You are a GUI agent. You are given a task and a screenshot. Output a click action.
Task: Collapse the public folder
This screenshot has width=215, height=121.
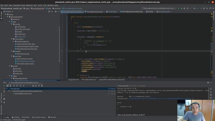[9, 66]
